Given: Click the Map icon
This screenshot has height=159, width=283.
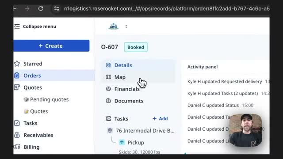Looking at the screenshot, I should 108,77.
